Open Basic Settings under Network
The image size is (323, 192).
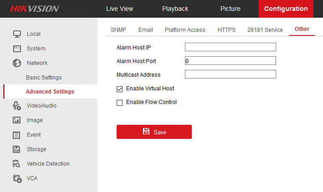(44, 78)
